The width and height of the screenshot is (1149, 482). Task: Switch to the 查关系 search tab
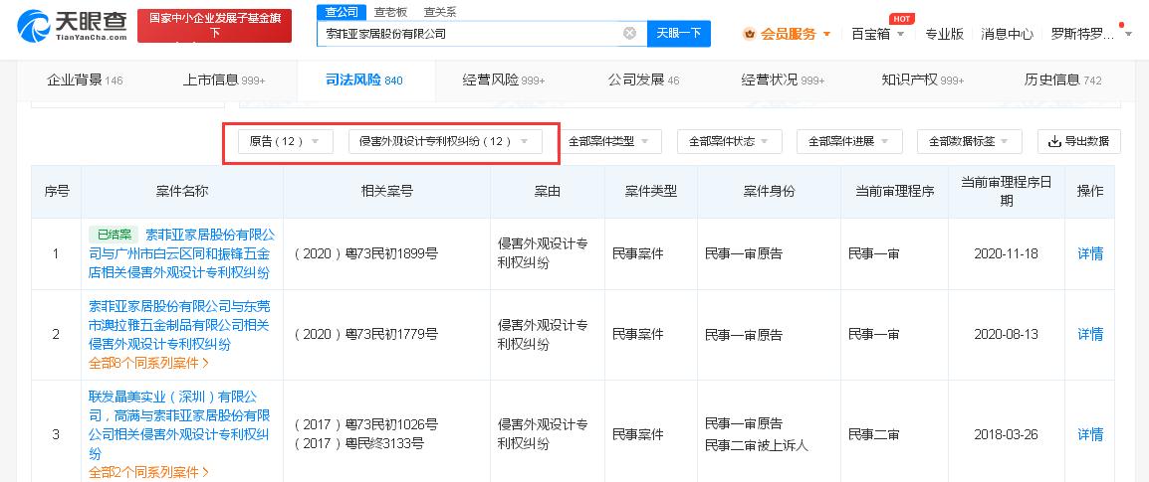point(440,12)
